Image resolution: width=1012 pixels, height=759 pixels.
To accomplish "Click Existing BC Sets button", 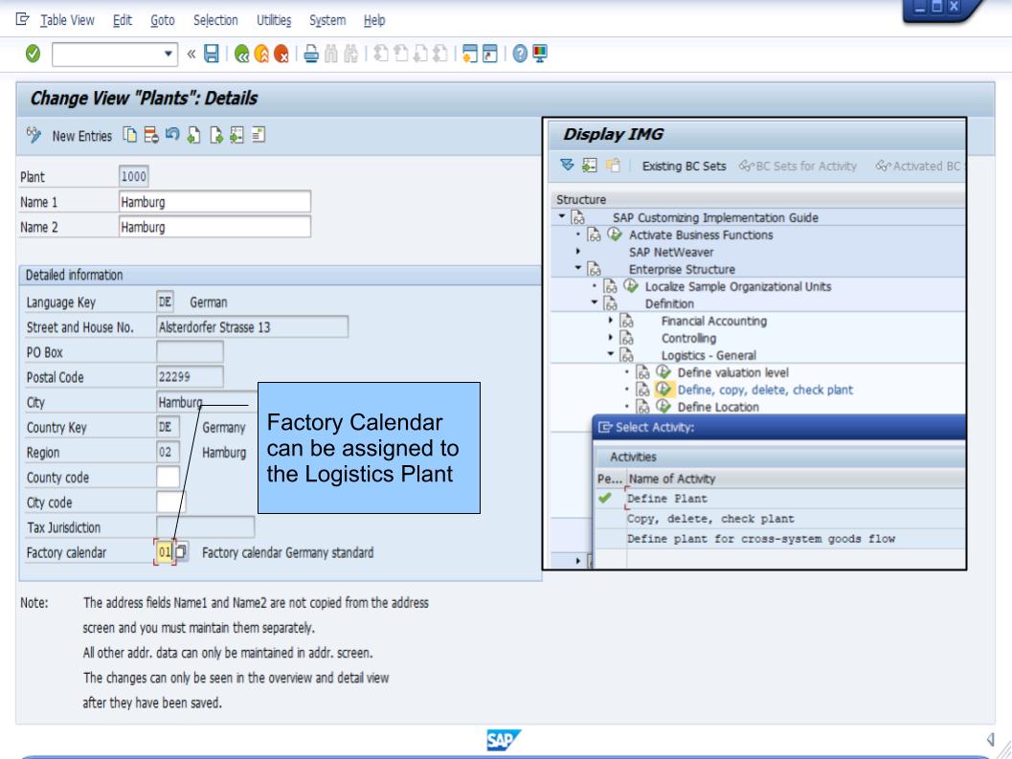I will click(685, 167).
